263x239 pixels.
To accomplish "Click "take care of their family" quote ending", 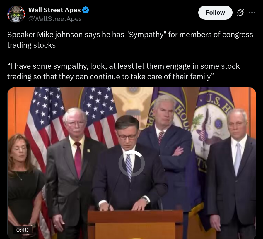I will (x=173, y=77).
